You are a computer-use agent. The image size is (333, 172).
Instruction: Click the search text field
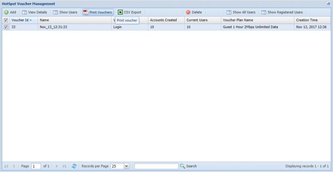(156, 166)
